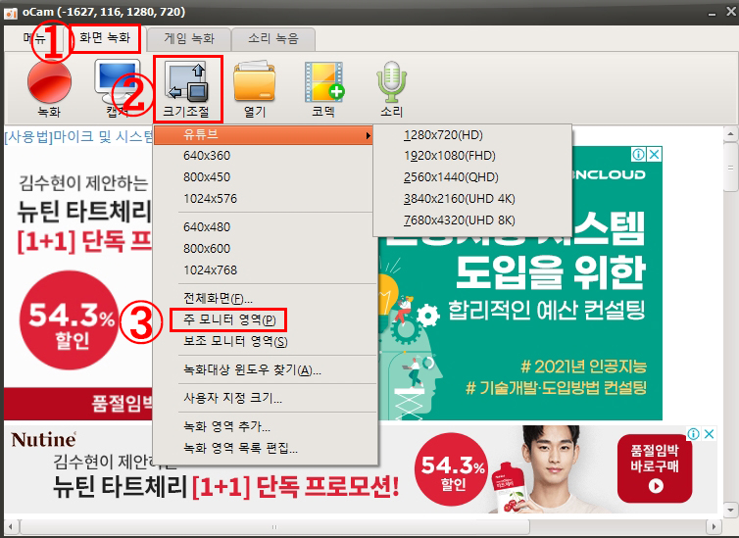Switch to the 게임 녹화 tab
The image size is (739, 538).
[189, 38]
